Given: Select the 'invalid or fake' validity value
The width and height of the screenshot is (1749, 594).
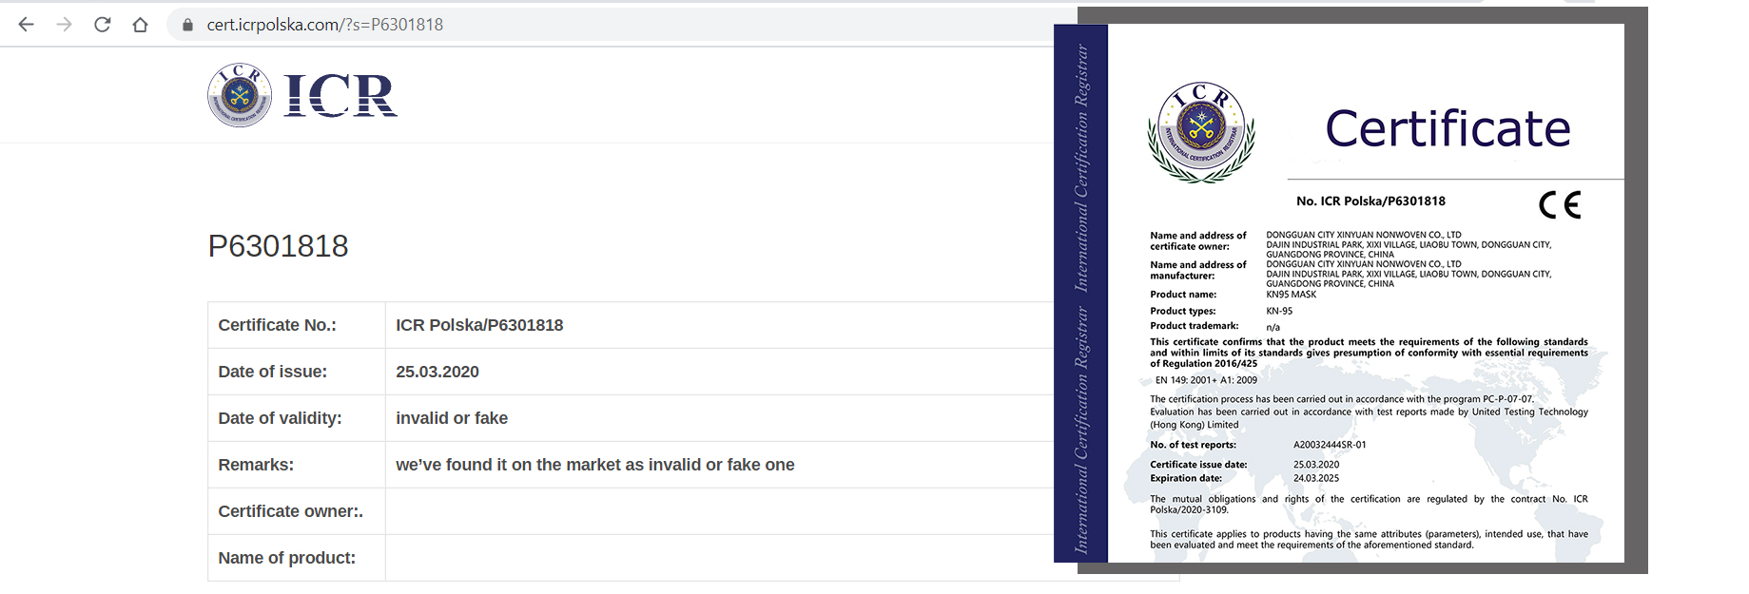Looking at the screenshot, I should pyautogui.click(x=452, y=418).
